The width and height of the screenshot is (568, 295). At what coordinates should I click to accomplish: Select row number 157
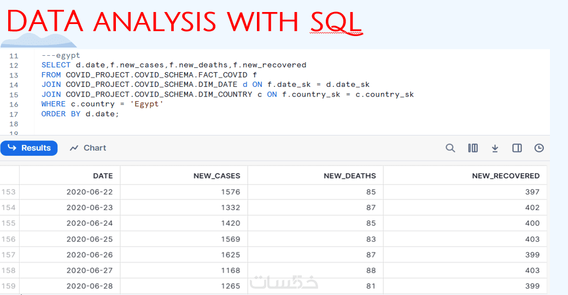[8, 255]
